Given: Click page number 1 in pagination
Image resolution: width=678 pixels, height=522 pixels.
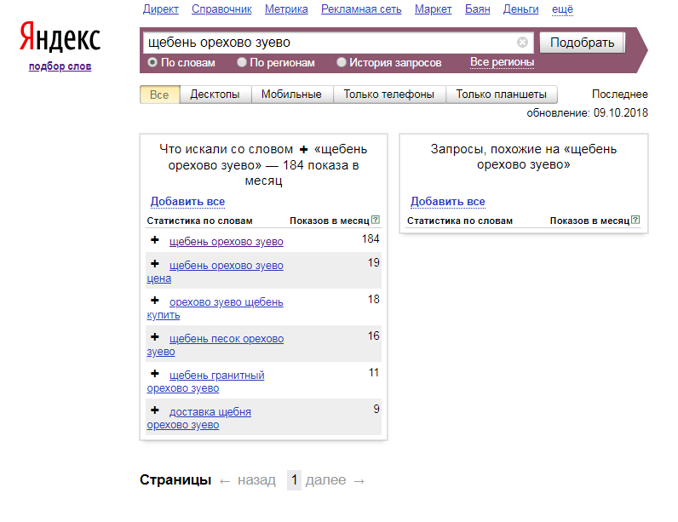Looking at the screenshot, I should (x=294, y=480).
